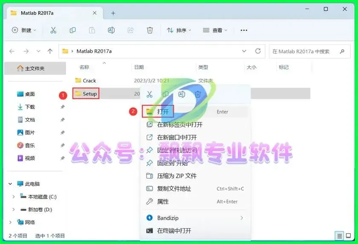Go back to the previous folder
Screen dimensions: 358x244
12,51
